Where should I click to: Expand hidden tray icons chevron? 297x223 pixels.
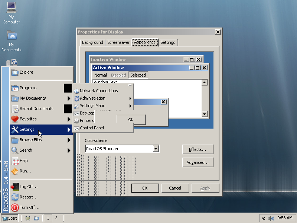[x=263, y=218]
